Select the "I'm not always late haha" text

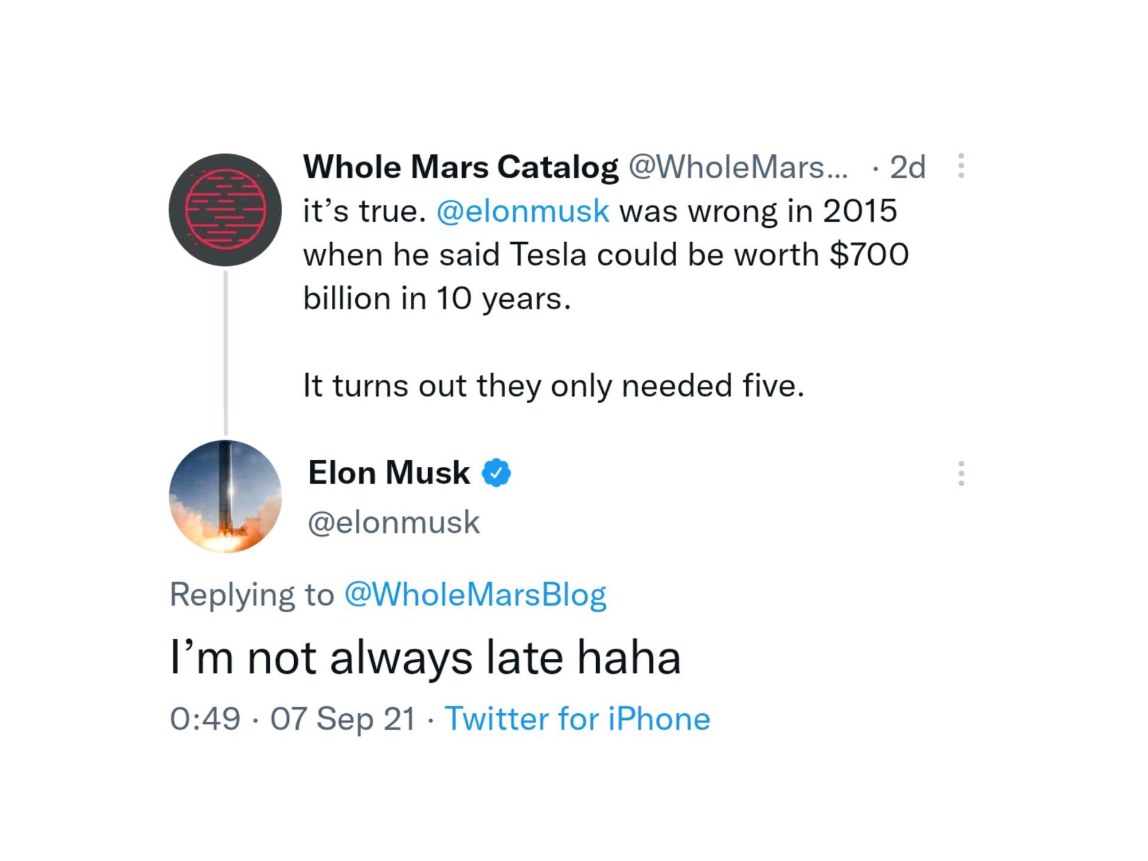coord(426,657)
